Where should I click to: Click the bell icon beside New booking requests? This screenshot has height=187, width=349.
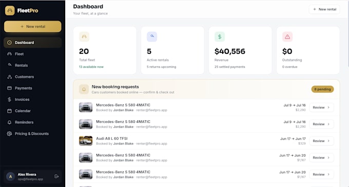pyautogui.click(x=84, y=89)
